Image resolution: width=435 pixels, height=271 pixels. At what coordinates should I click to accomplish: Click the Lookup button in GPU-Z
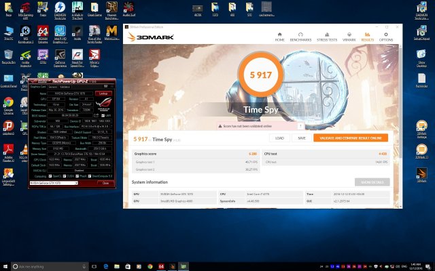click(103, 93)
